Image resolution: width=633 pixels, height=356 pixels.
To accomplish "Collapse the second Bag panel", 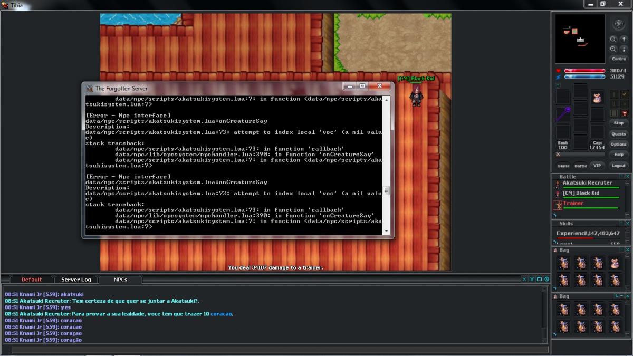I will pyautogui.click(x=622, y=296).
